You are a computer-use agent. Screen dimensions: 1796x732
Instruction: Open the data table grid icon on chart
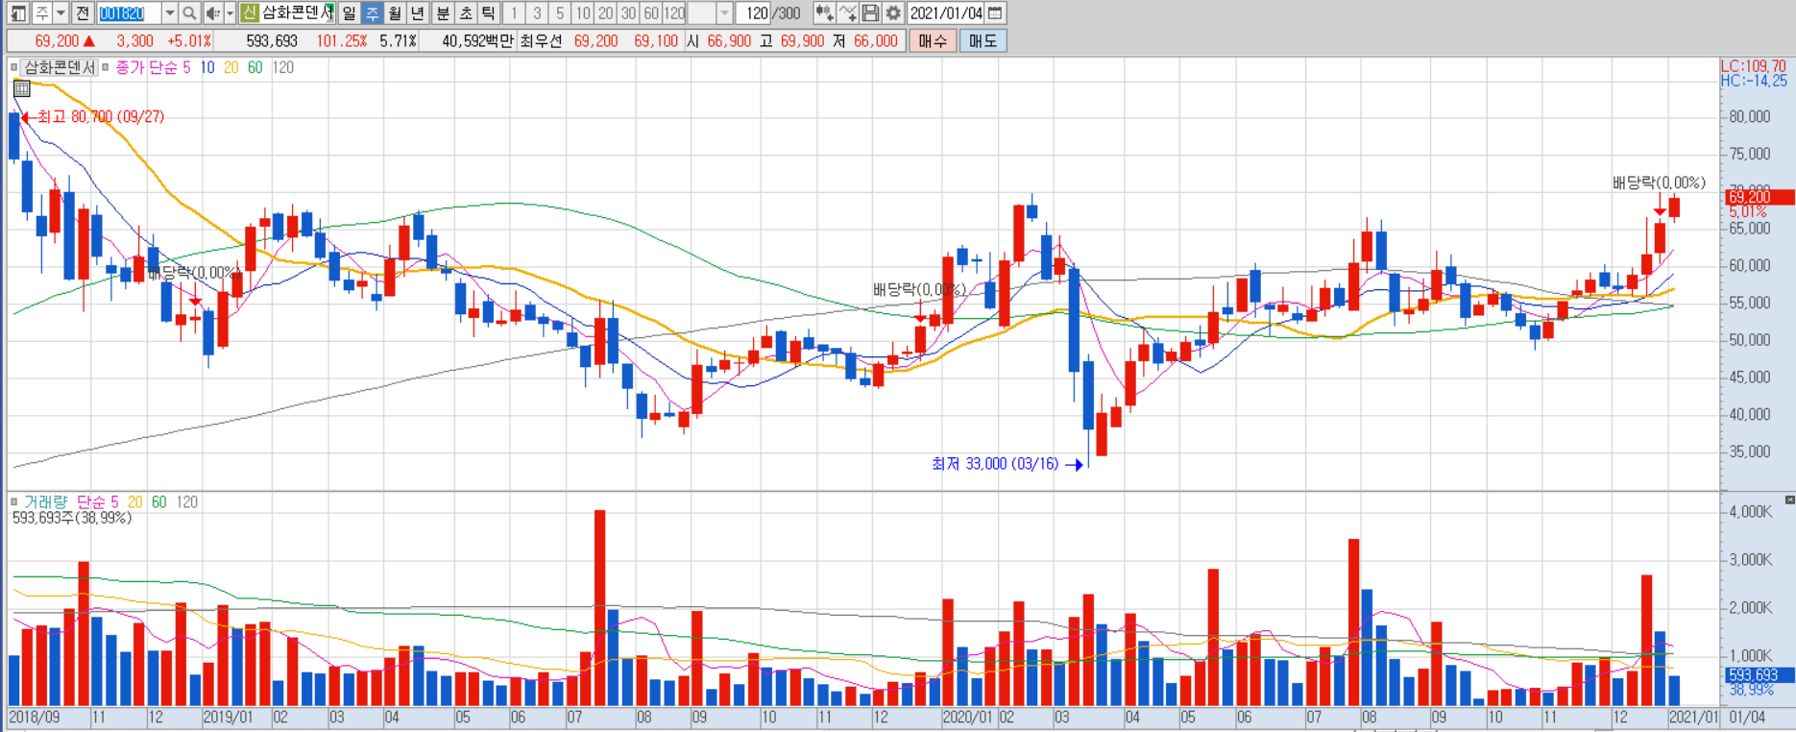click(21, 88)
